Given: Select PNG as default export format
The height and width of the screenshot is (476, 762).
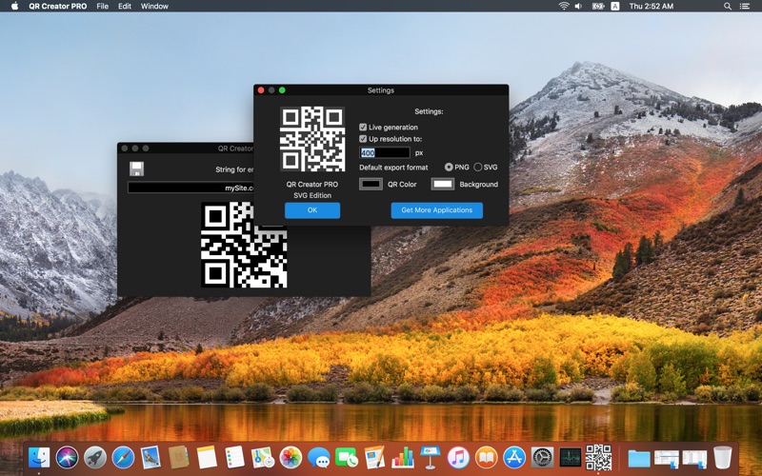Looking at the screenshot, I should (449, 168).
